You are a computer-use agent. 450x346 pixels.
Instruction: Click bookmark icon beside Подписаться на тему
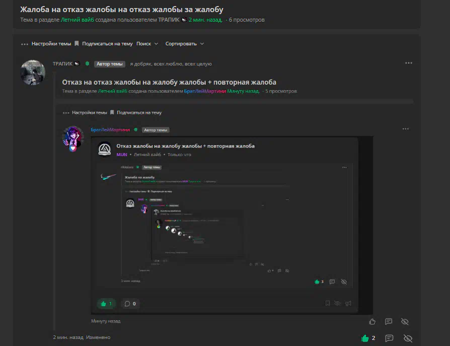(77, 43)
